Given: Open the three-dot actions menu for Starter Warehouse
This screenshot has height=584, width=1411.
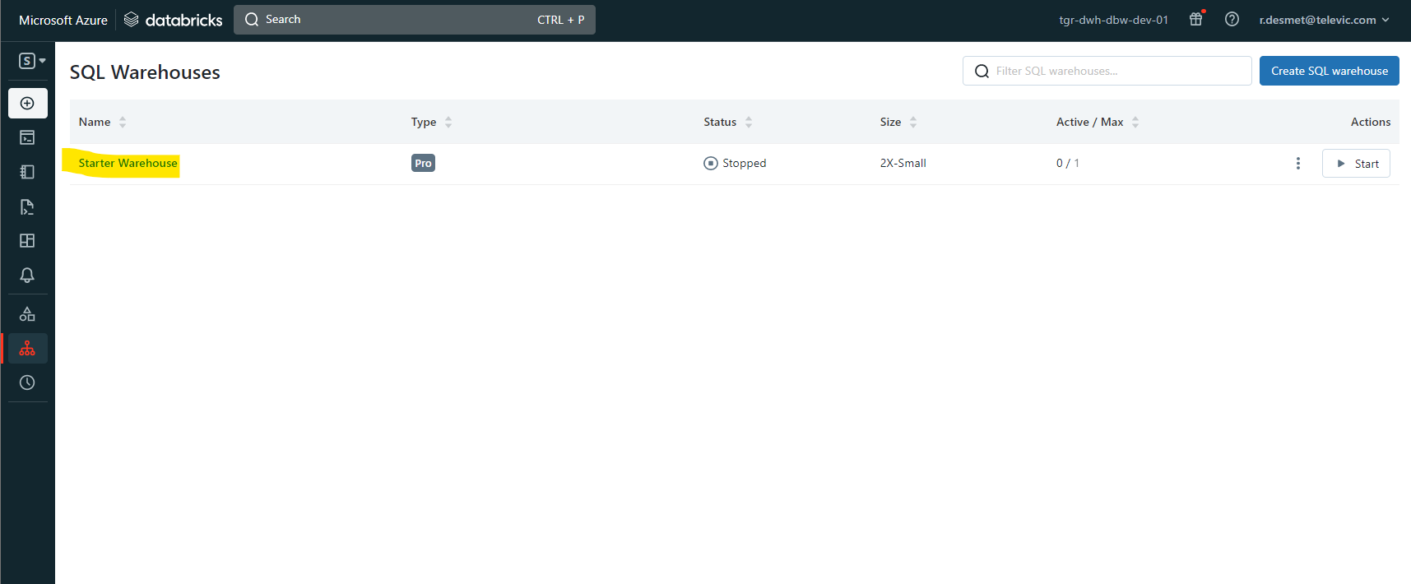Looking at the screenshot, I should 1298,164.
